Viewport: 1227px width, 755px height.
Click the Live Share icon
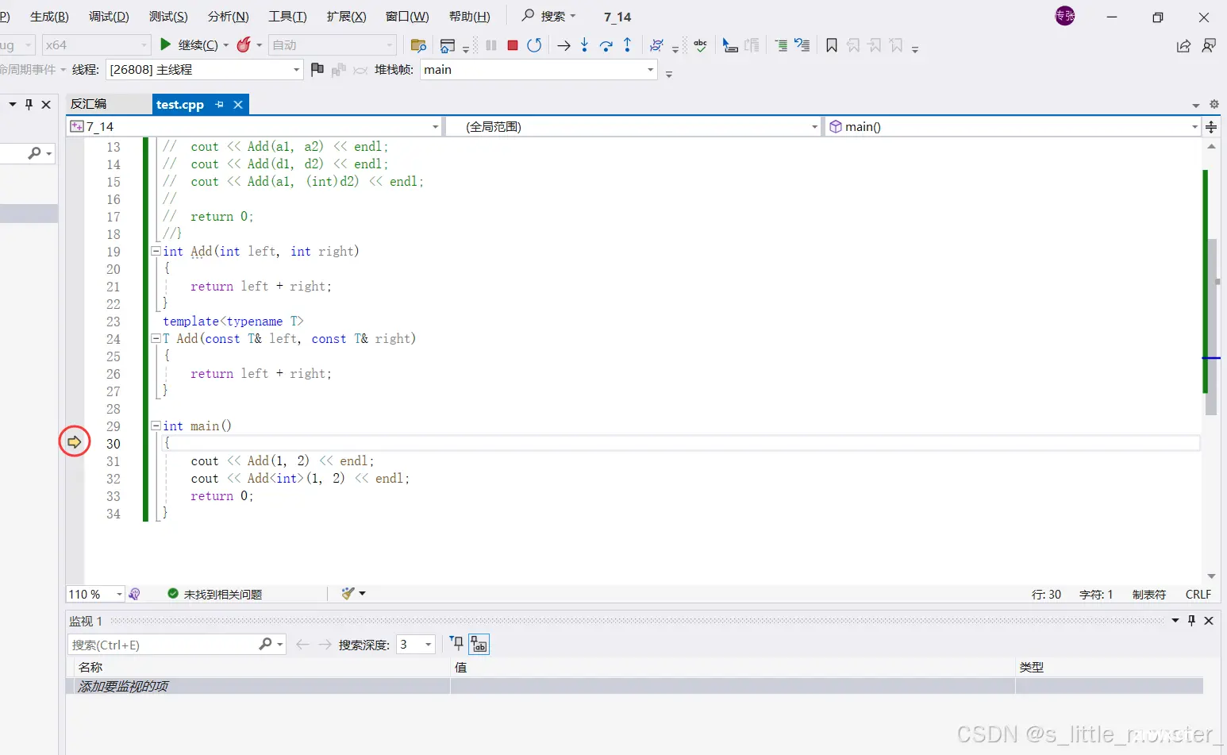tap(1183, 45)
